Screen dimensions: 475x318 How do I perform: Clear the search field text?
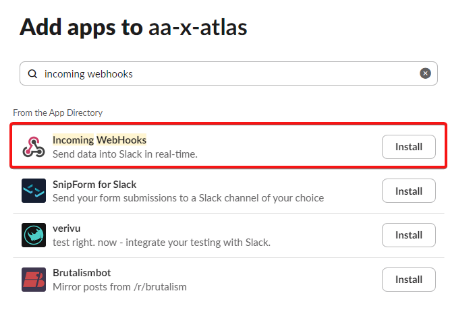pos(425,73)
